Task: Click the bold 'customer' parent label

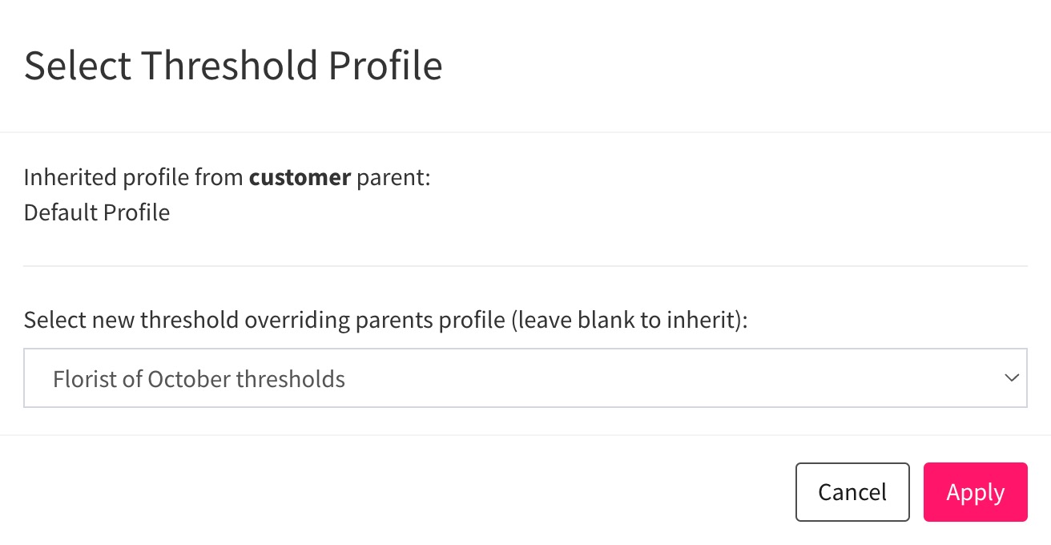Action: (299, 176)
